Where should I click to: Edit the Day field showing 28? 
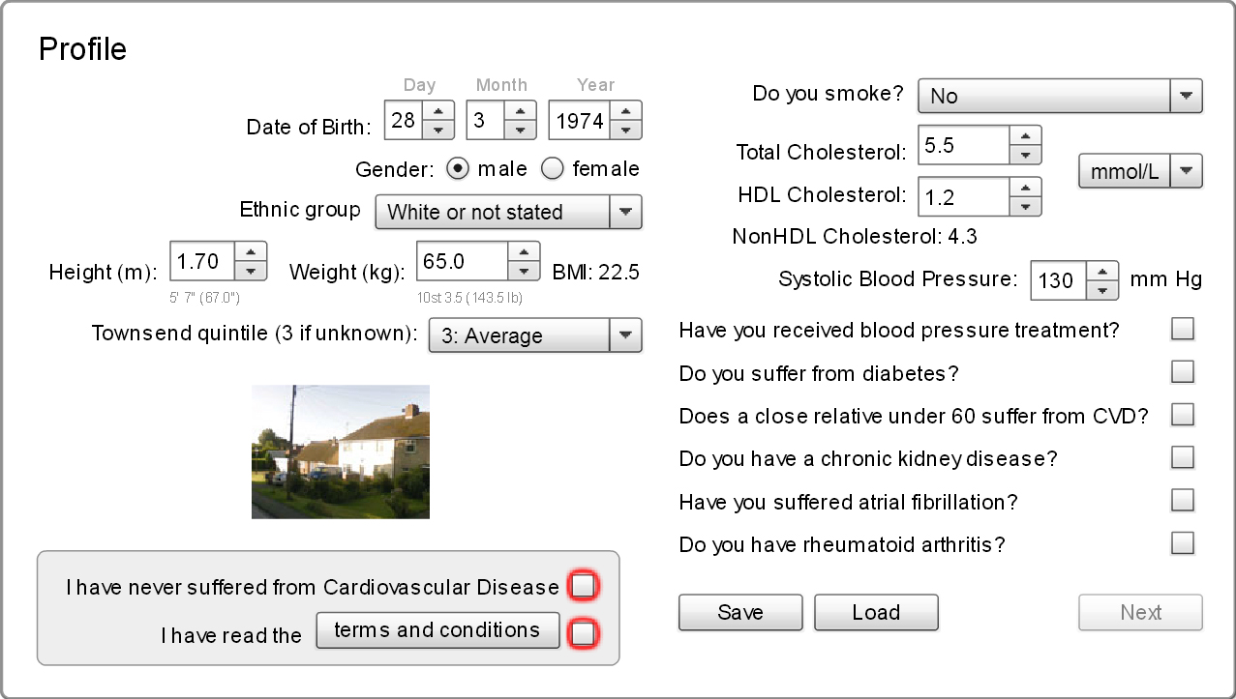tap(404, 120)
